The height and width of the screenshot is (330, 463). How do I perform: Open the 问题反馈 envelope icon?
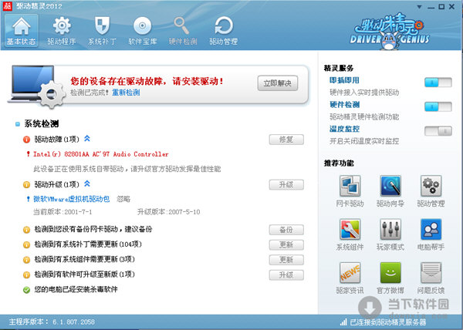[431, 272]
